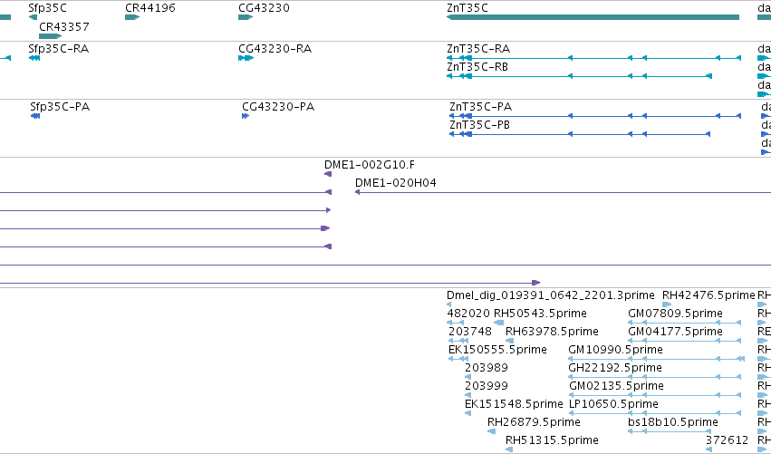Click EK150555.5prime EST label
771x454 pixels.
pos(497,350)
